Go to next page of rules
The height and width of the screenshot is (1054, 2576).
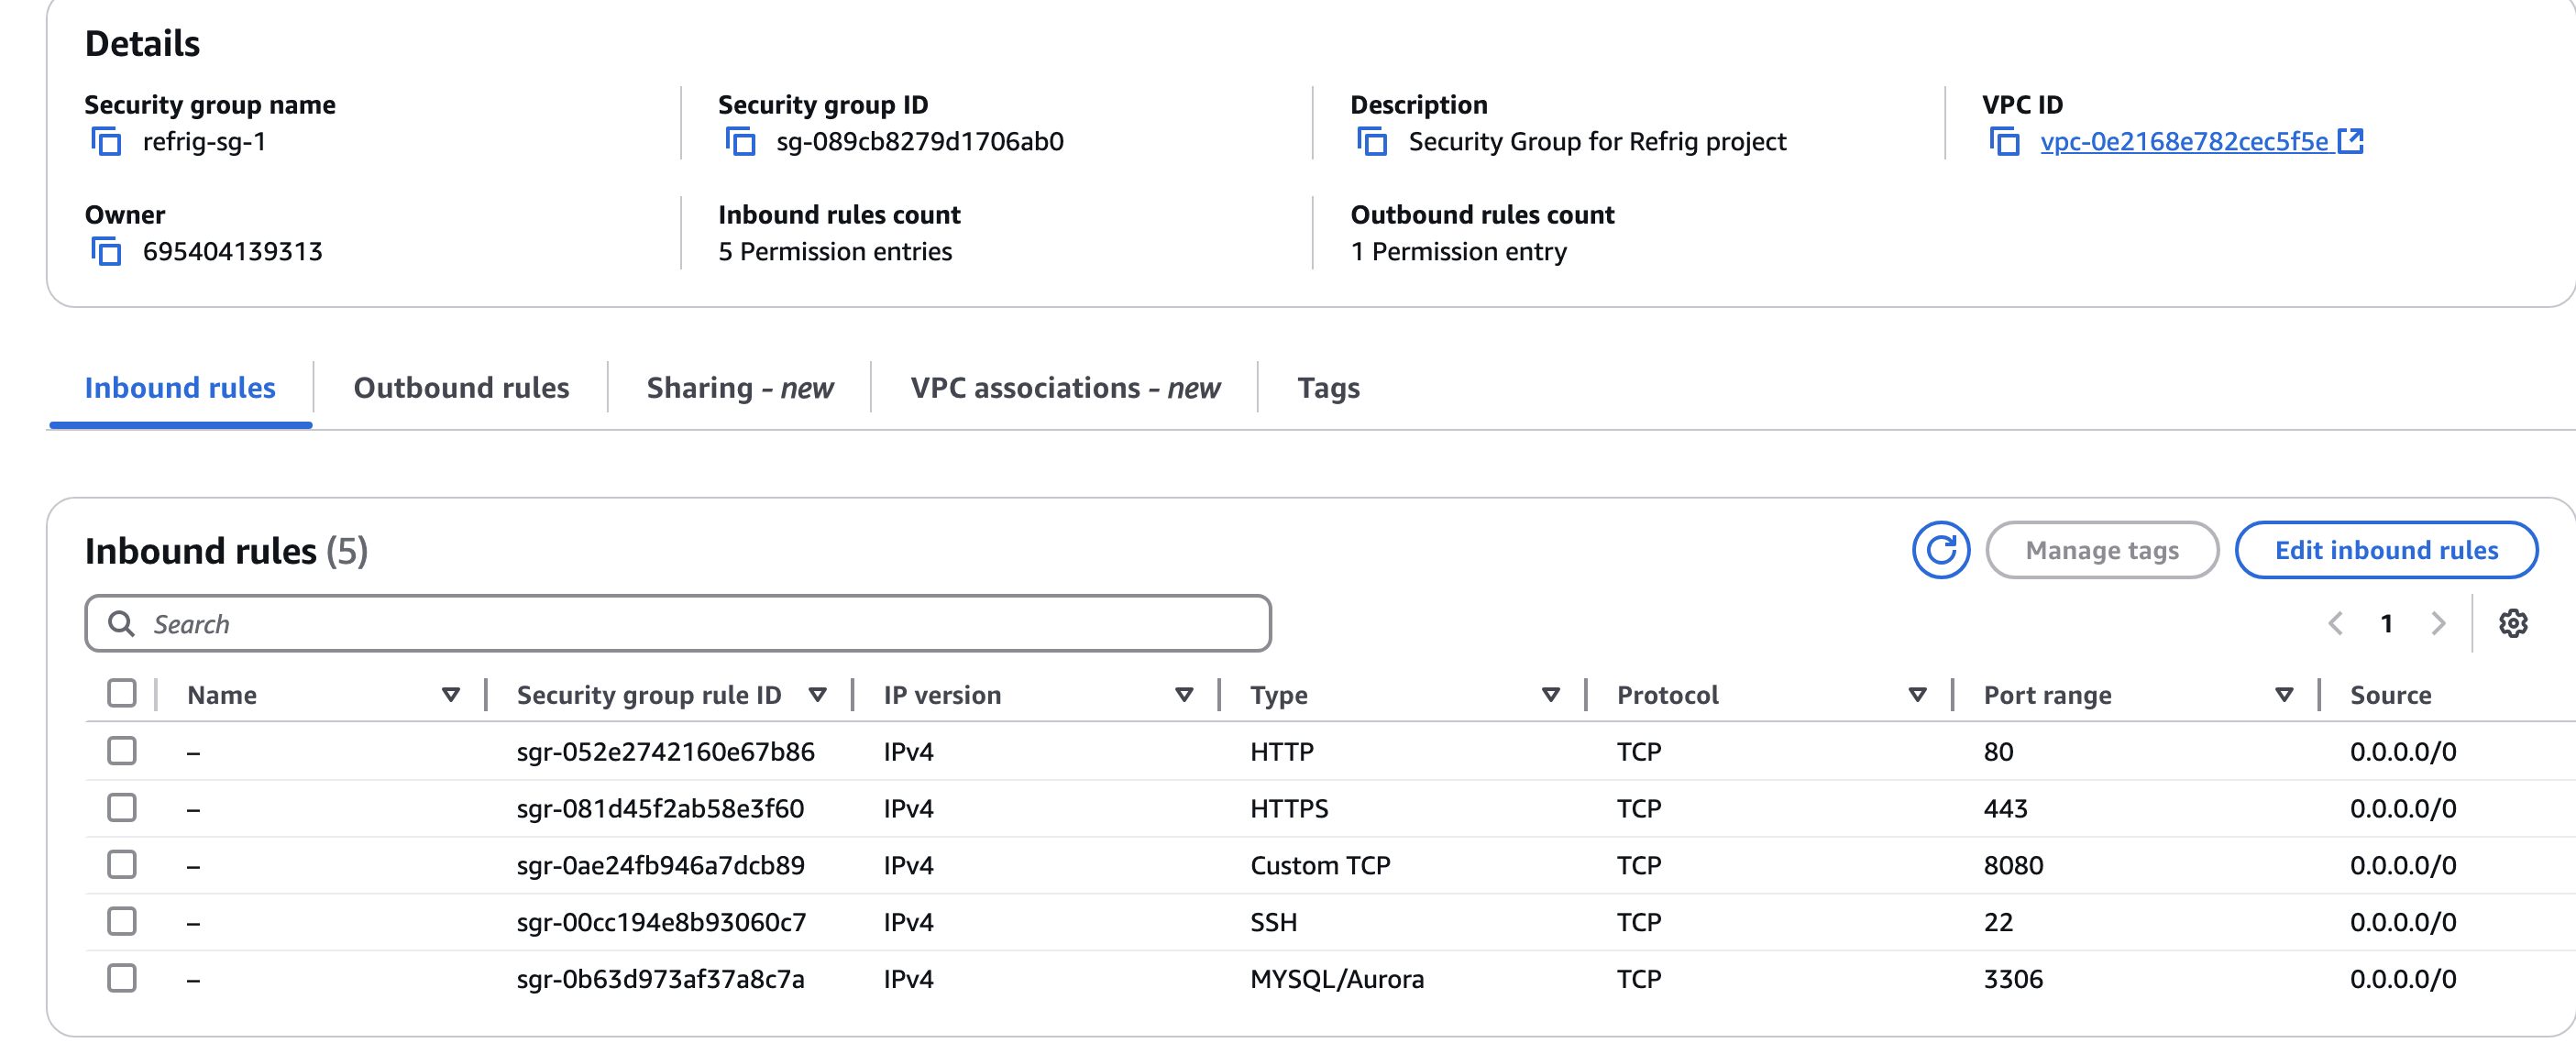pyautogui.click(x=2438, y=624)
